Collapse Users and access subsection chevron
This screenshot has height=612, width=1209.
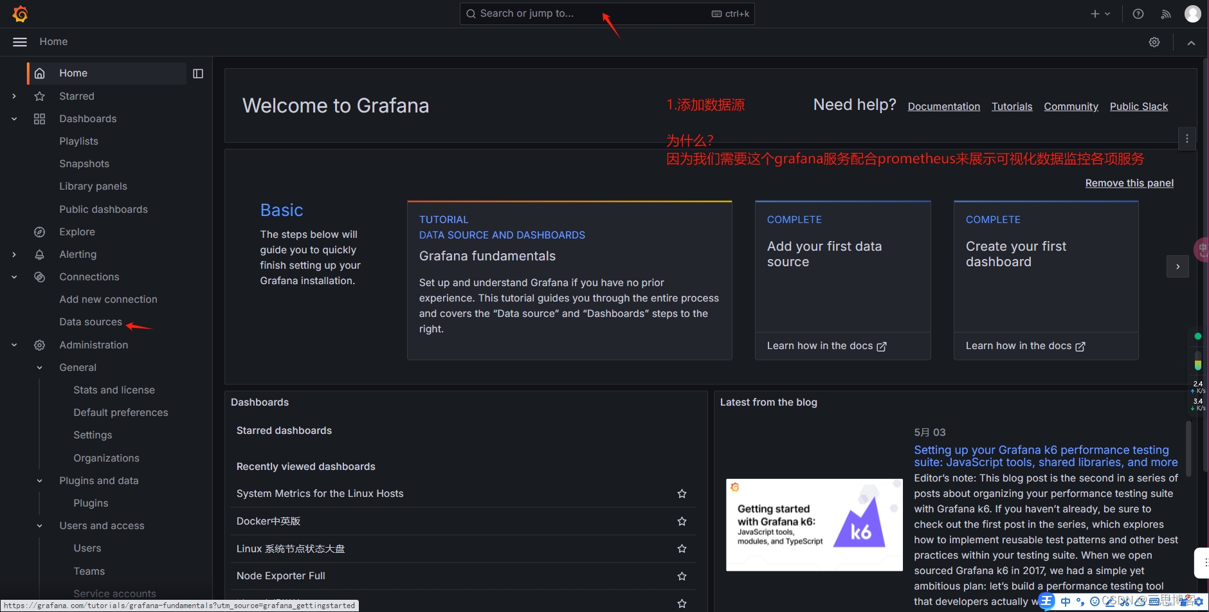pos(39,526)
